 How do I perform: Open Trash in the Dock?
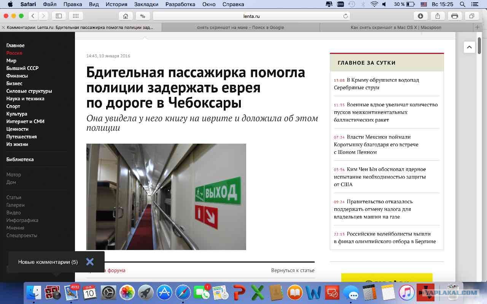453,292
